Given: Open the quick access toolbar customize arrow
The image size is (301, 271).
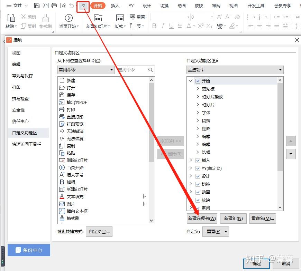Looking at the screenshot, I should coord(83,6).
